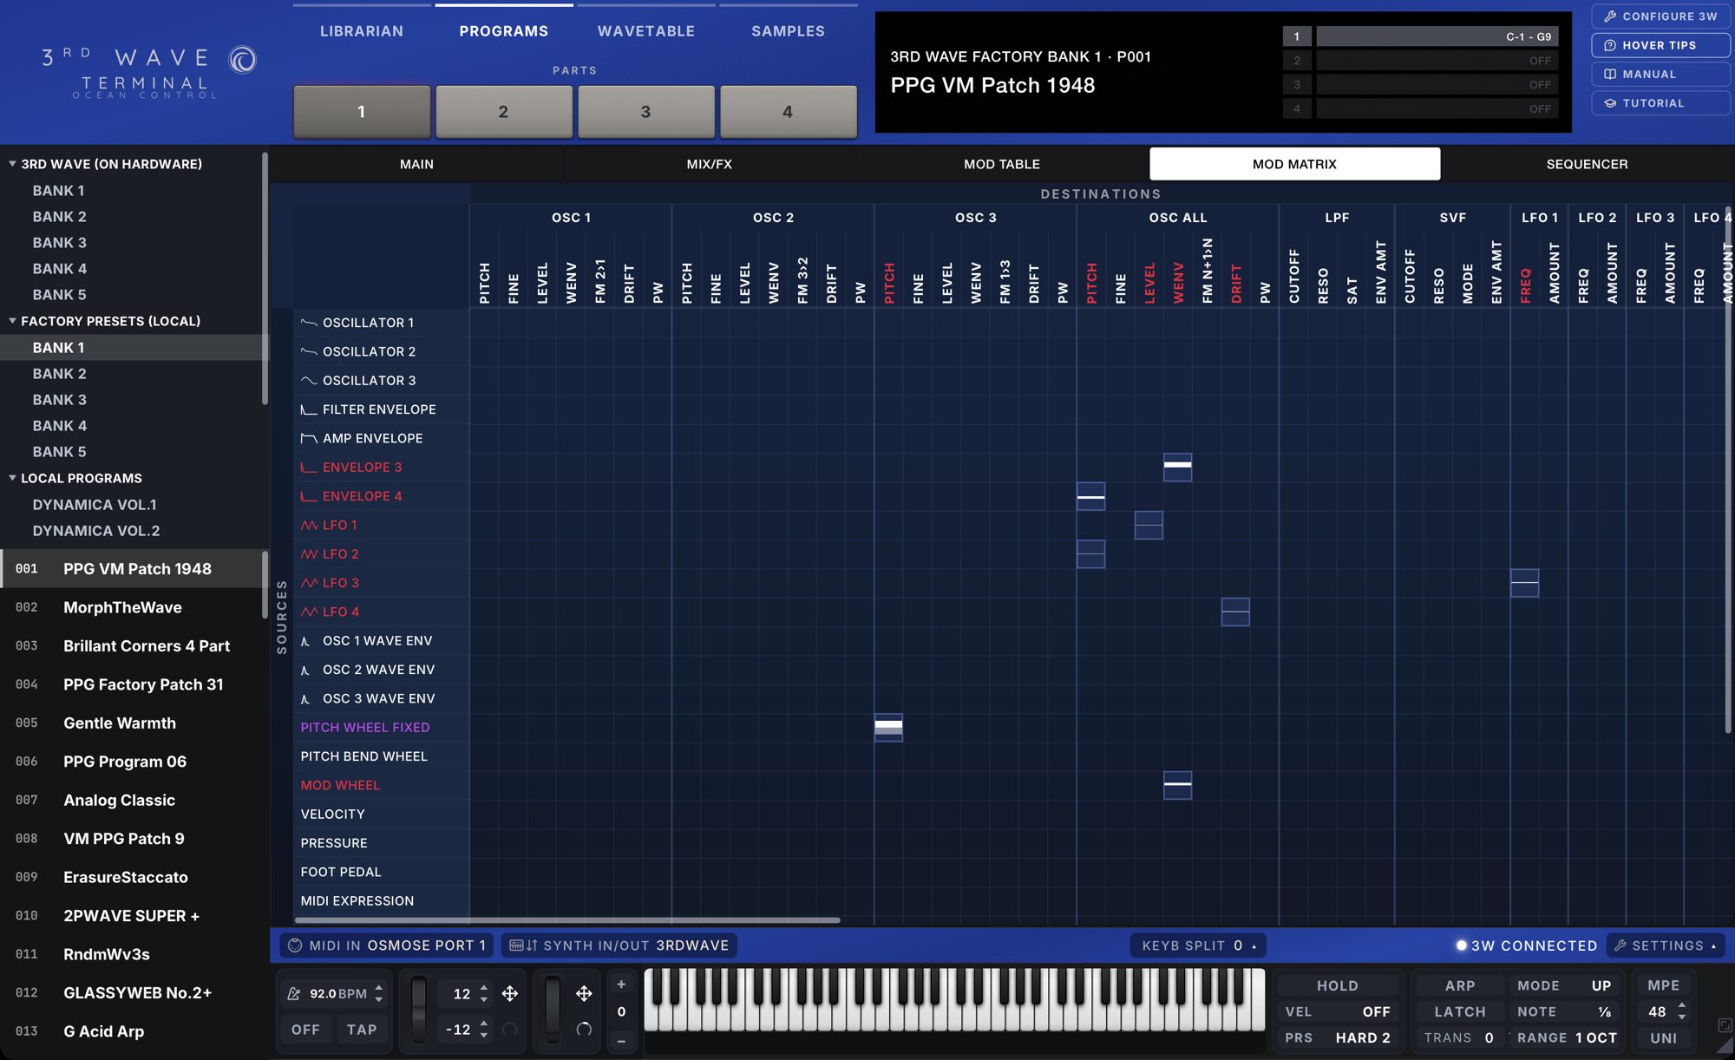Screen dimensions: 1735x1060
Task: Click the LFO 1 triangle wave icon
Action: [309, 526]
